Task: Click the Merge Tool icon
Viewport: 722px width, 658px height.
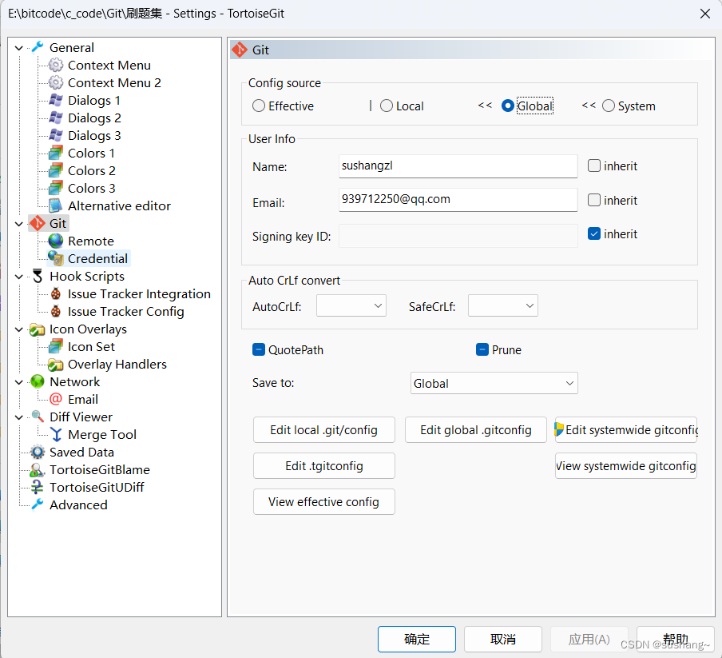Action: [55, 434]
